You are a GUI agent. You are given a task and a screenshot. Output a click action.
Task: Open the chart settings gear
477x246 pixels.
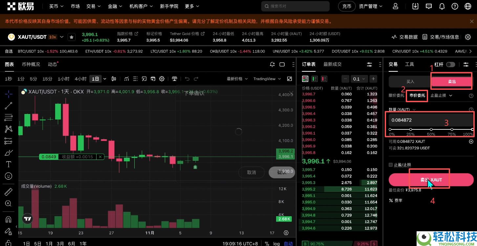coord(162,79)
